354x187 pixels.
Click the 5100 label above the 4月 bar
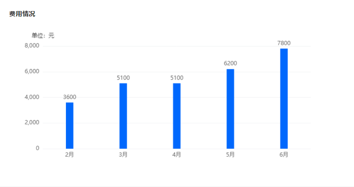pos(177,78)
